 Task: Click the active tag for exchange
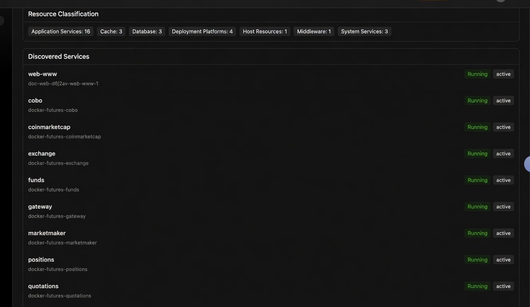[503, 153]
